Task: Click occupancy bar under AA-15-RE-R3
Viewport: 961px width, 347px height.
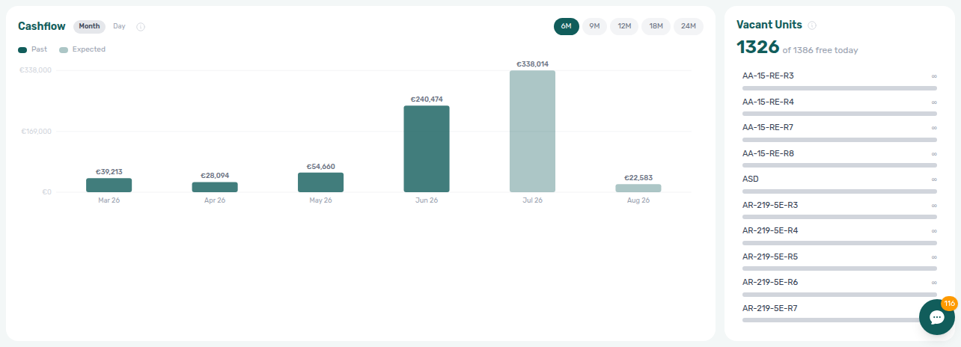Action: [x=840, y=88]
